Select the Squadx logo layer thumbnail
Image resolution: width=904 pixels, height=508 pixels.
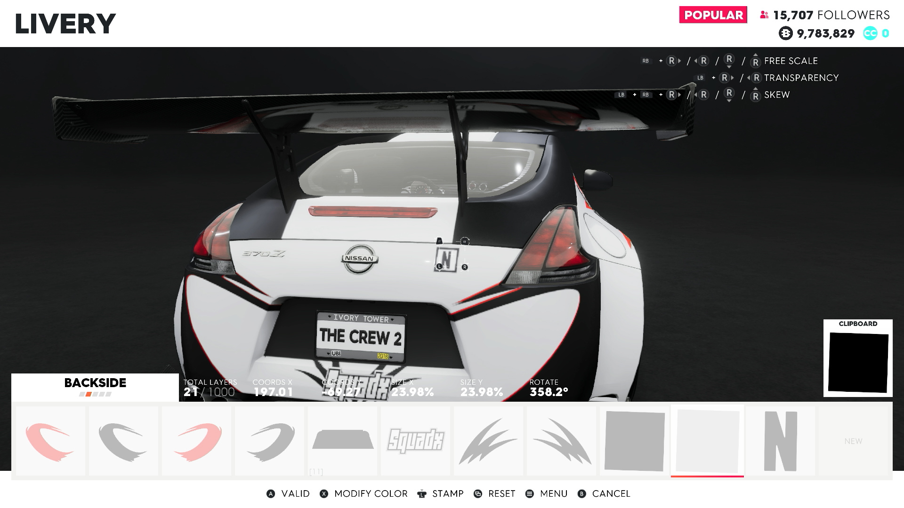coord(416,441)
